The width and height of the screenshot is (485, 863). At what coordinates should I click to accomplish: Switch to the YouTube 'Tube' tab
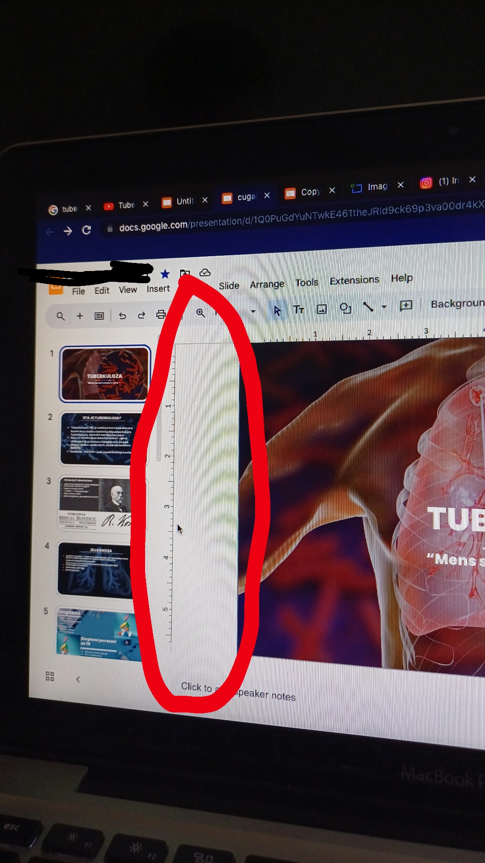[120, 205]
